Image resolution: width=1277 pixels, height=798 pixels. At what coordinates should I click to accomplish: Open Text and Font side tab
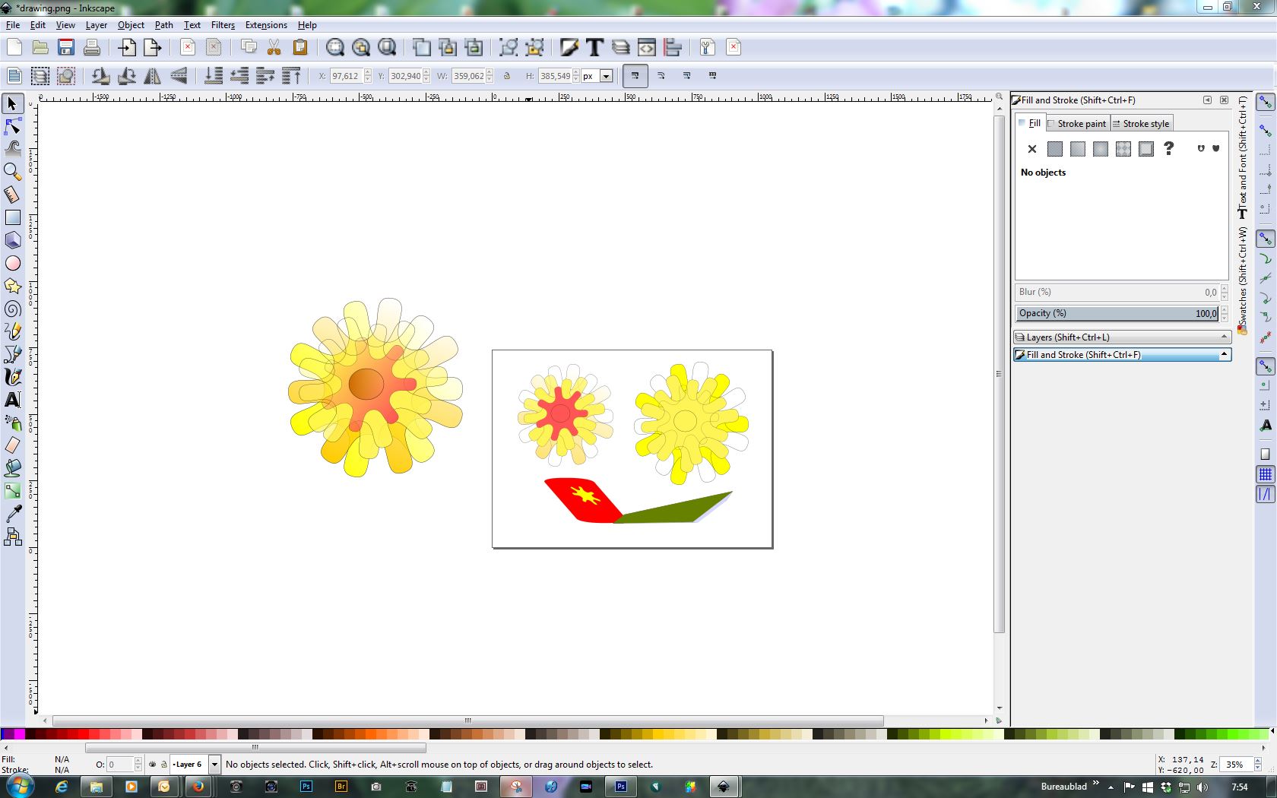[1243, 157]
